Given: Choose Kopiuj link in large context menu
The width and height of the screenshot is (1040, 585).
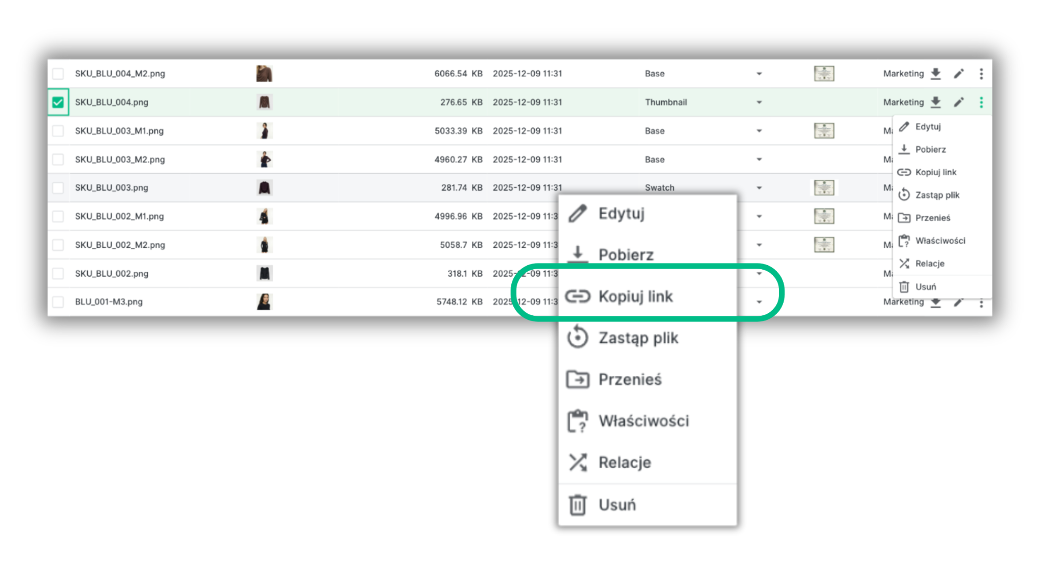Looking at the screenshot, I should point(635,296).
